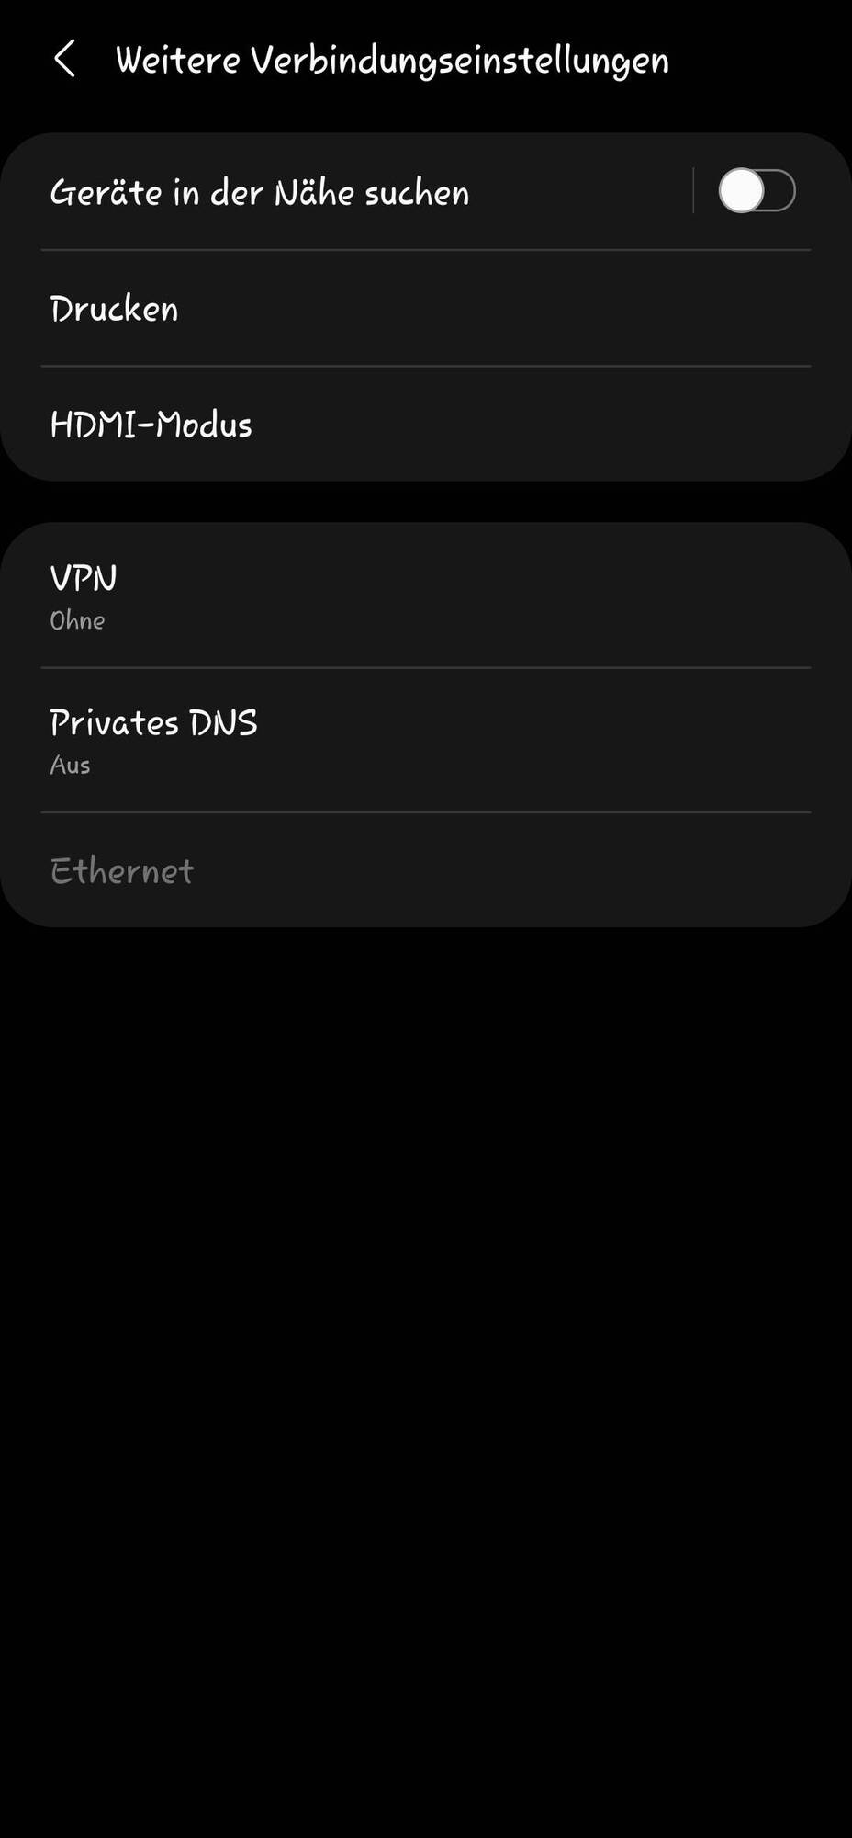The height and width of the screenshot is (1838, 852).
Task: Open the VPN settings entry
Action: tap(426, 596)
